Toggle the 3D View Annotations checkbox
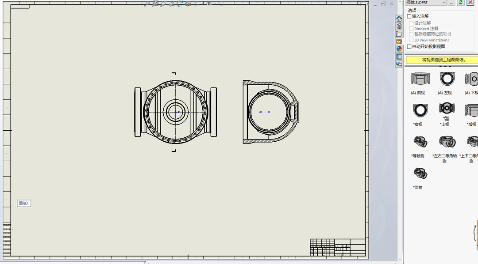Viewport: 478px width, 264px height. pyautogui.click(x=412, y=40)
